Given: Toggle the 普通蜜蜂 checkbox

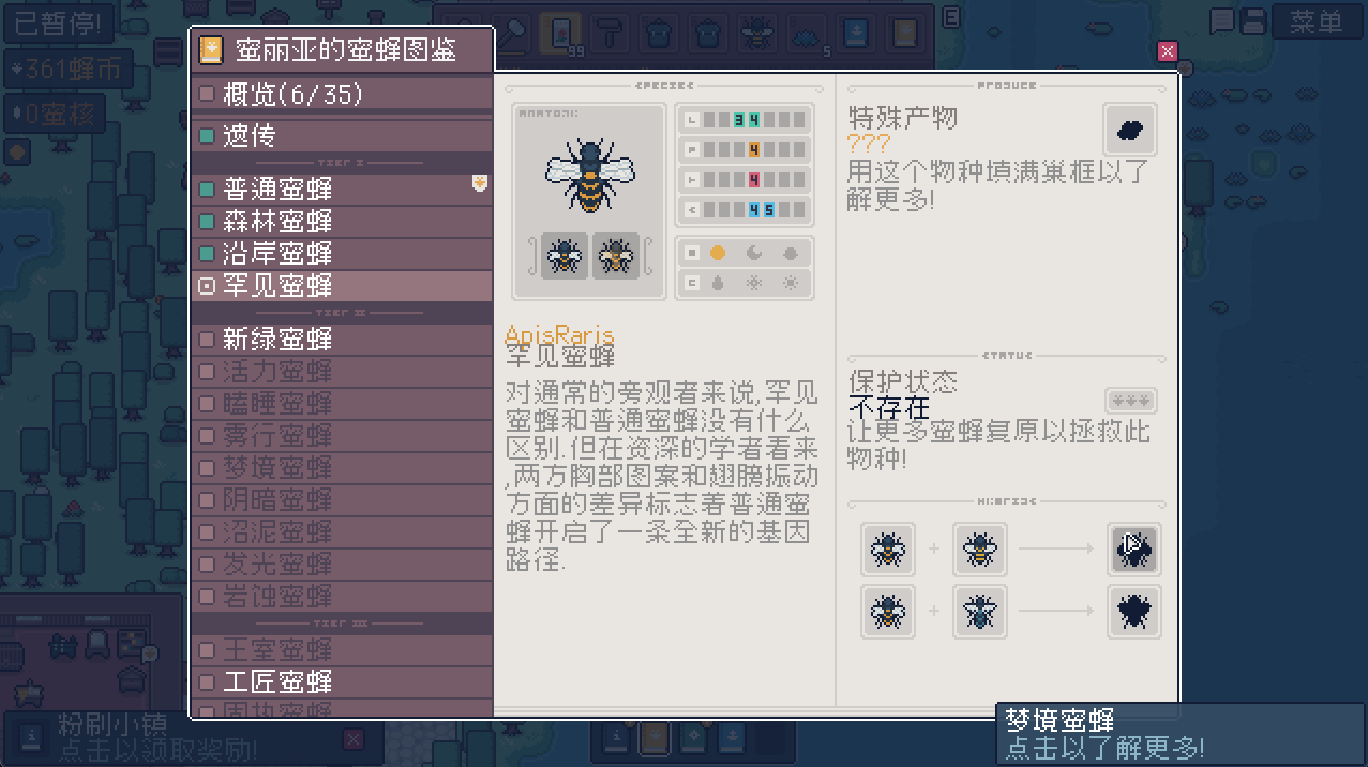Looking at the screenshot, I should coord(207,190).
